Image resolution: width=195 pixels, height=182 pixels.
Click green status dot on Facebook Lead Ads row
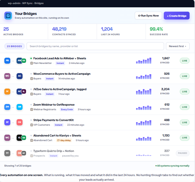pyautogui.click(x=31, y=58)
